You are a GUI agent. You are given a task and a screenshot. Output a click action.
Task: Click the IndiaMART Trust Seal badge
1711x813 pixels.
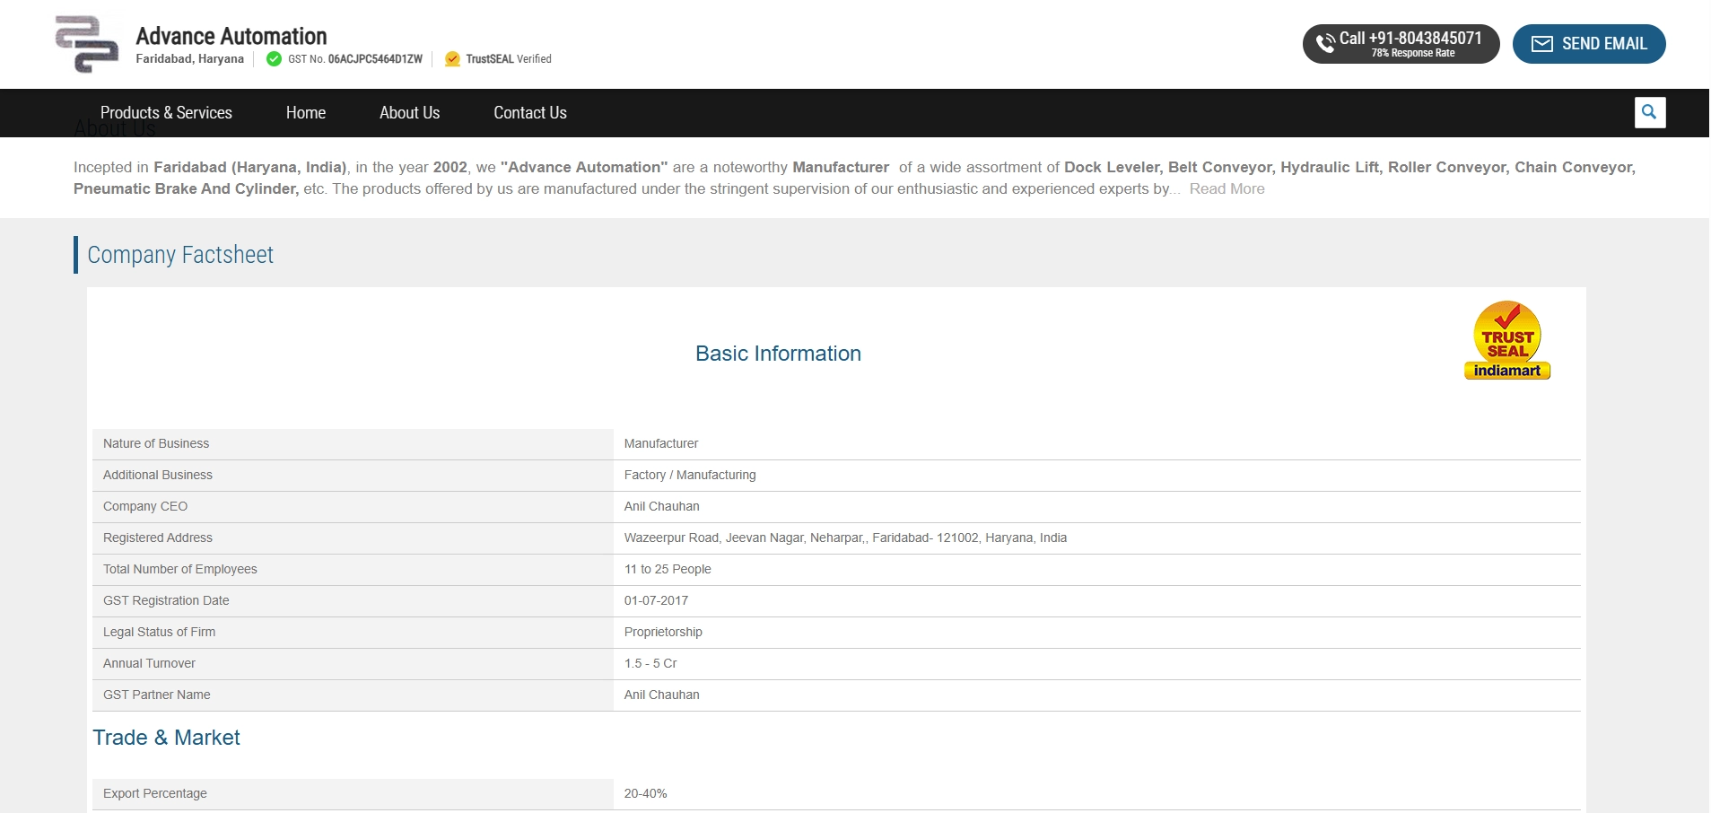pos(1506,340)
